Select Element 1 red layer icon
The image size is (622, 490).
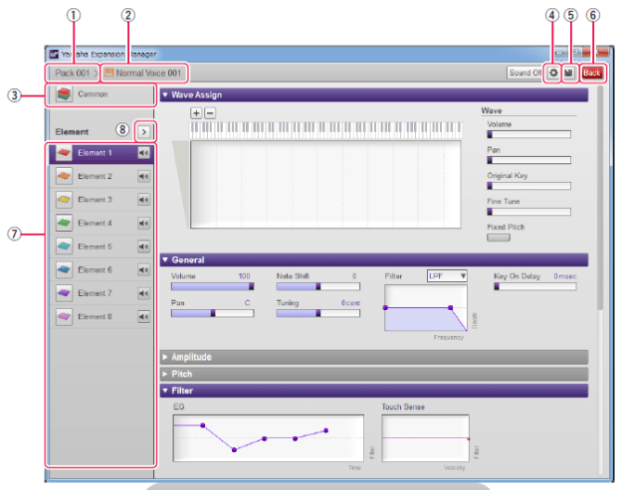[64, 153]
